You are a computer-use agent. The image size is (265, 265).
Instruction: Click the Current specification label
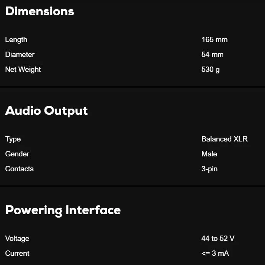coord(17,254)
